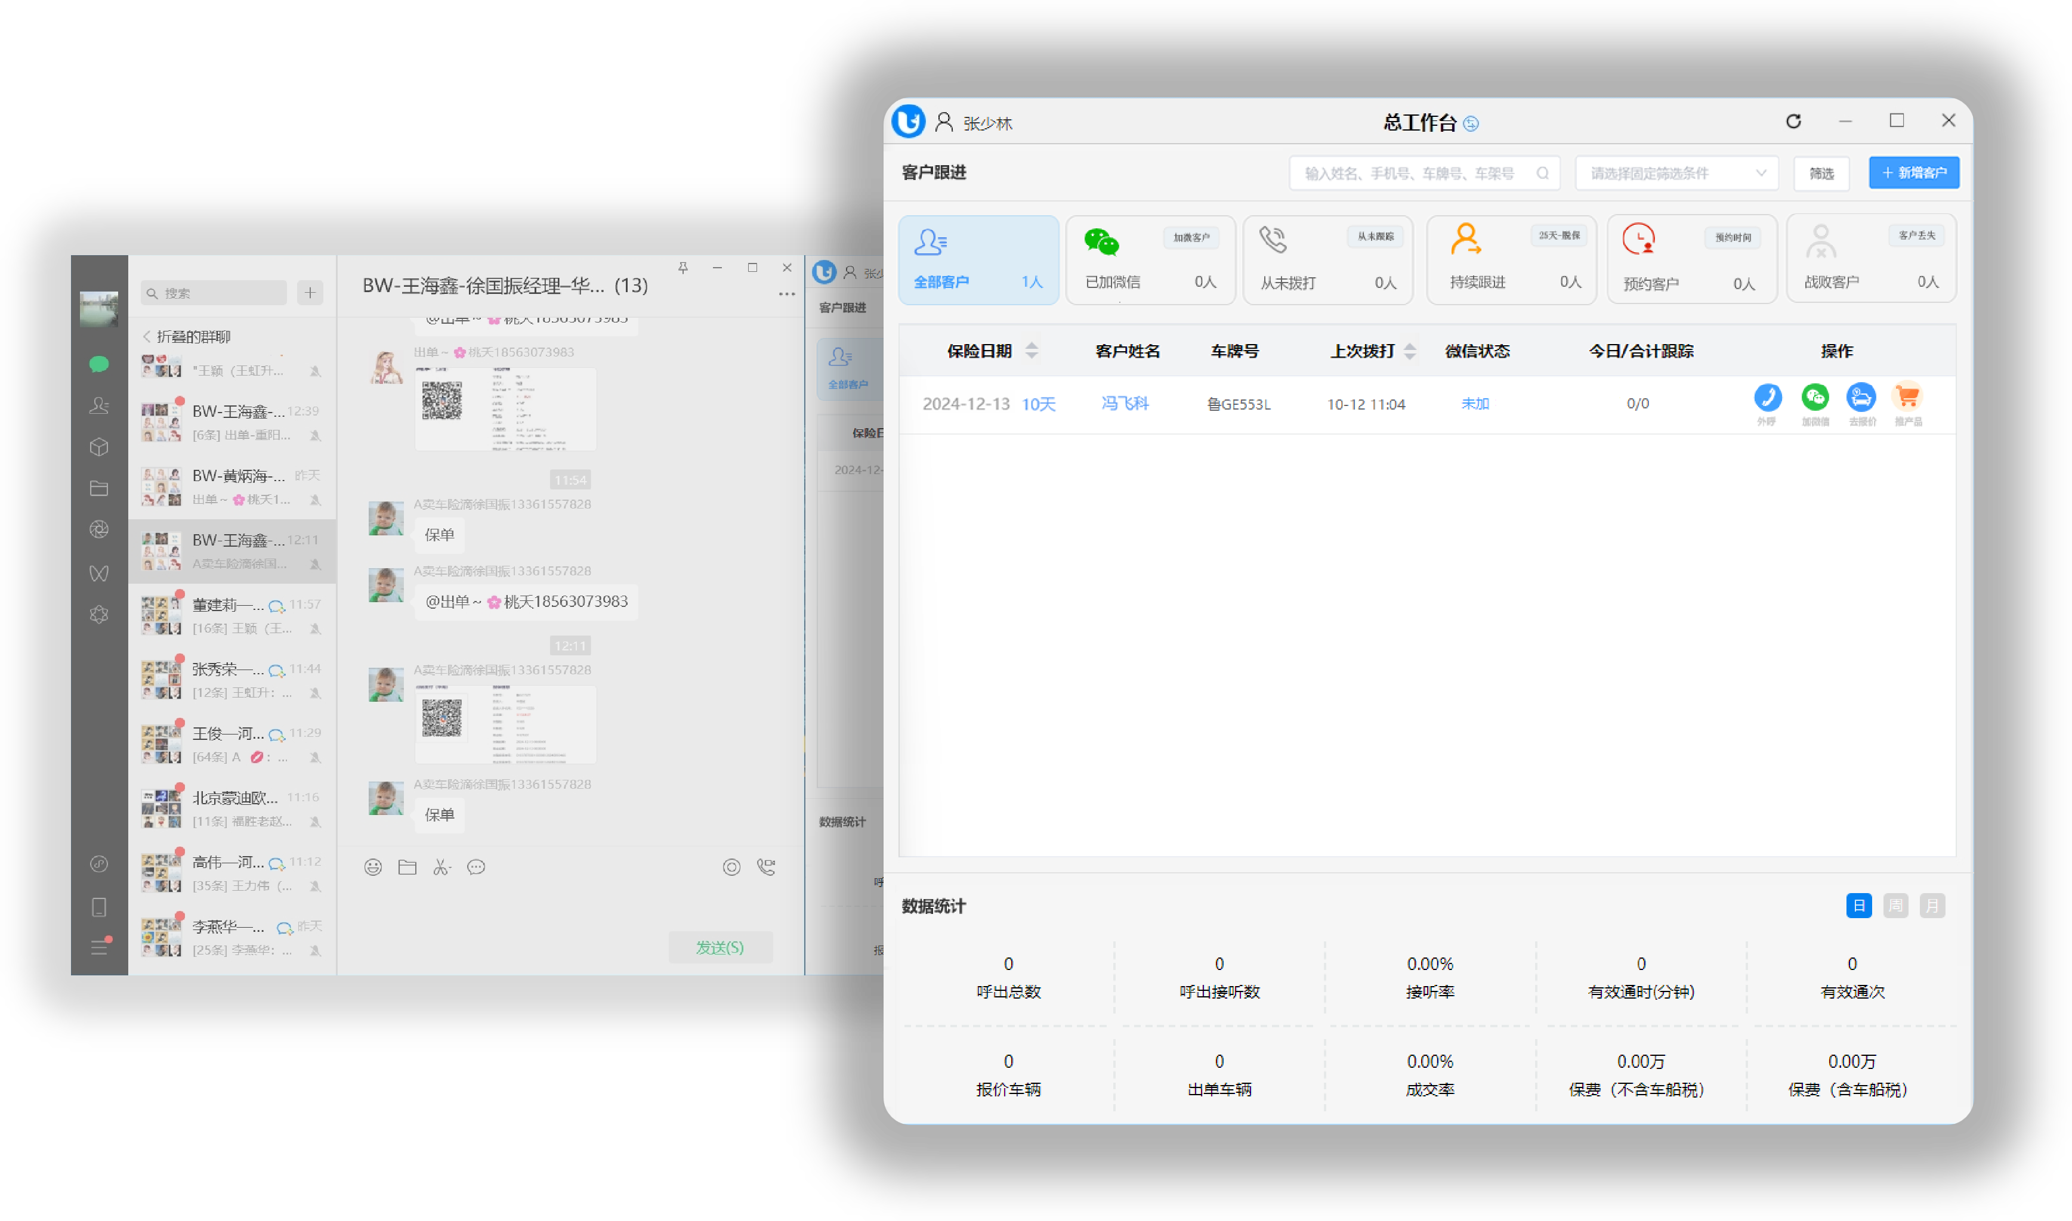Select the 从未拨打 tab card

coord(1328,260)
